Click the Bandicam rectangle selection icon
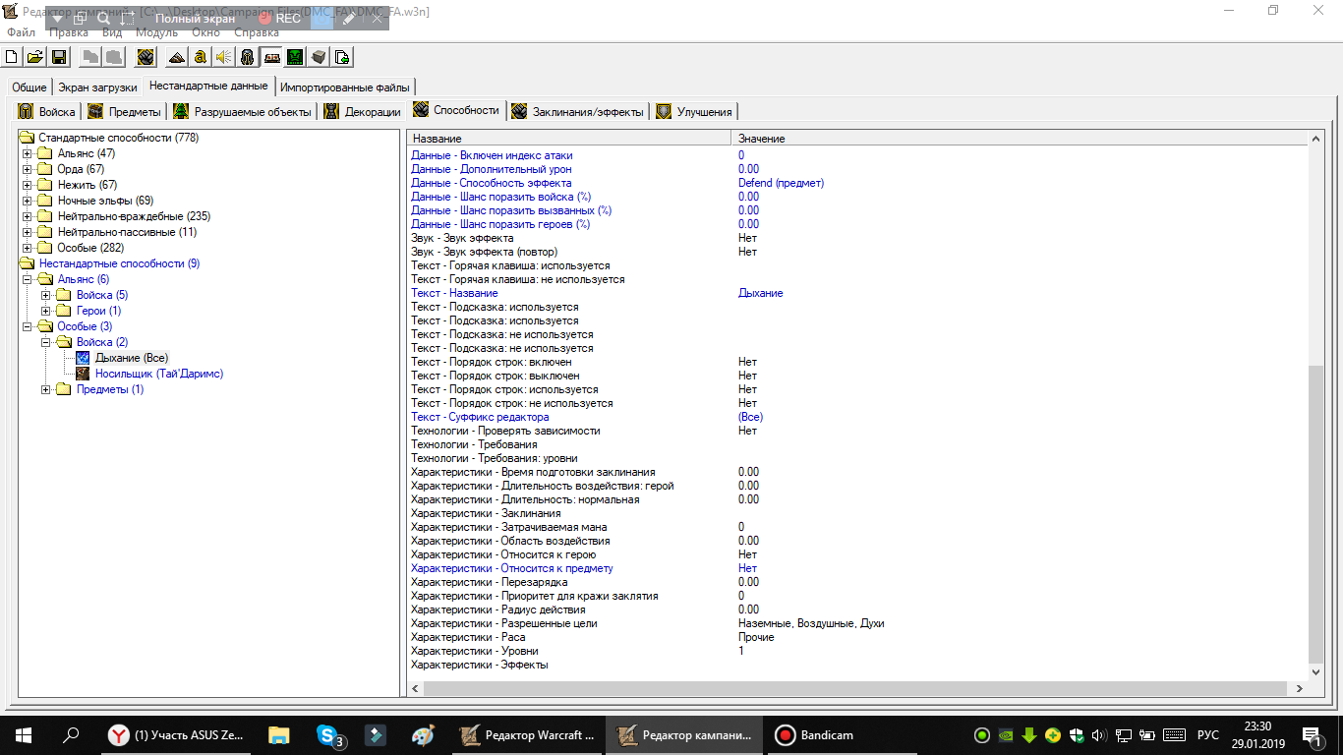Viewport: 1343px width, 755px height. coord(128,19)
